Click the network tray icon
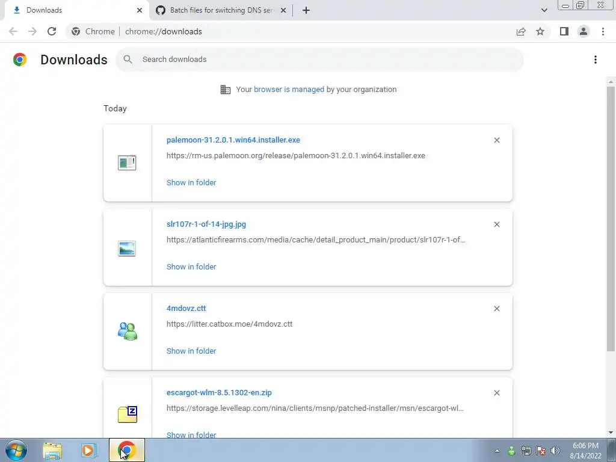The height and width of the screenshot is (462, 616). [x=526, y=451]
